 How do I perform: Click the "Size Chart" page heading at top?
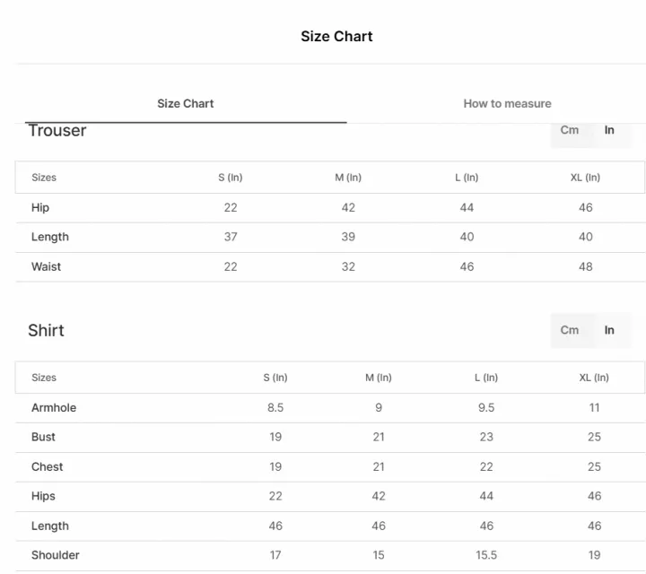[x=336, y=36]
